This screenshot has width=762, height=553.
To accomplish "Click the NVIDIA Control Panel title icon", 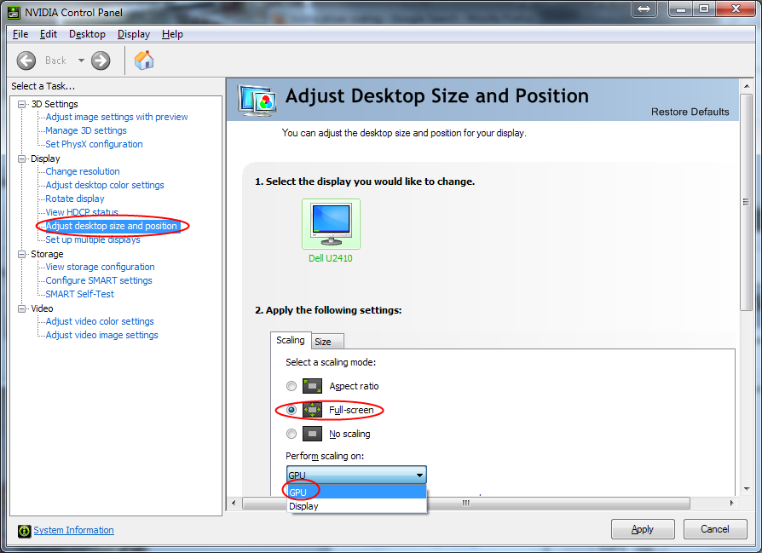I will pos(14,12).
